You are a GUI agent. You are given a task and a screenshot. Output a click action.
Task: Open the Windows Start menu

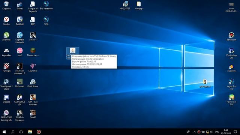(x=4, y=132)
